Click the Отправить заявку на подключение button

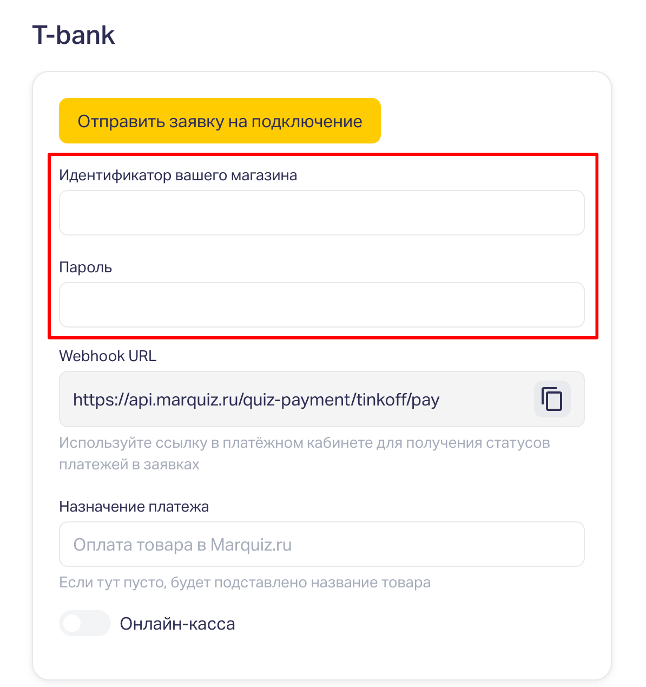click(x=220, y=121)
